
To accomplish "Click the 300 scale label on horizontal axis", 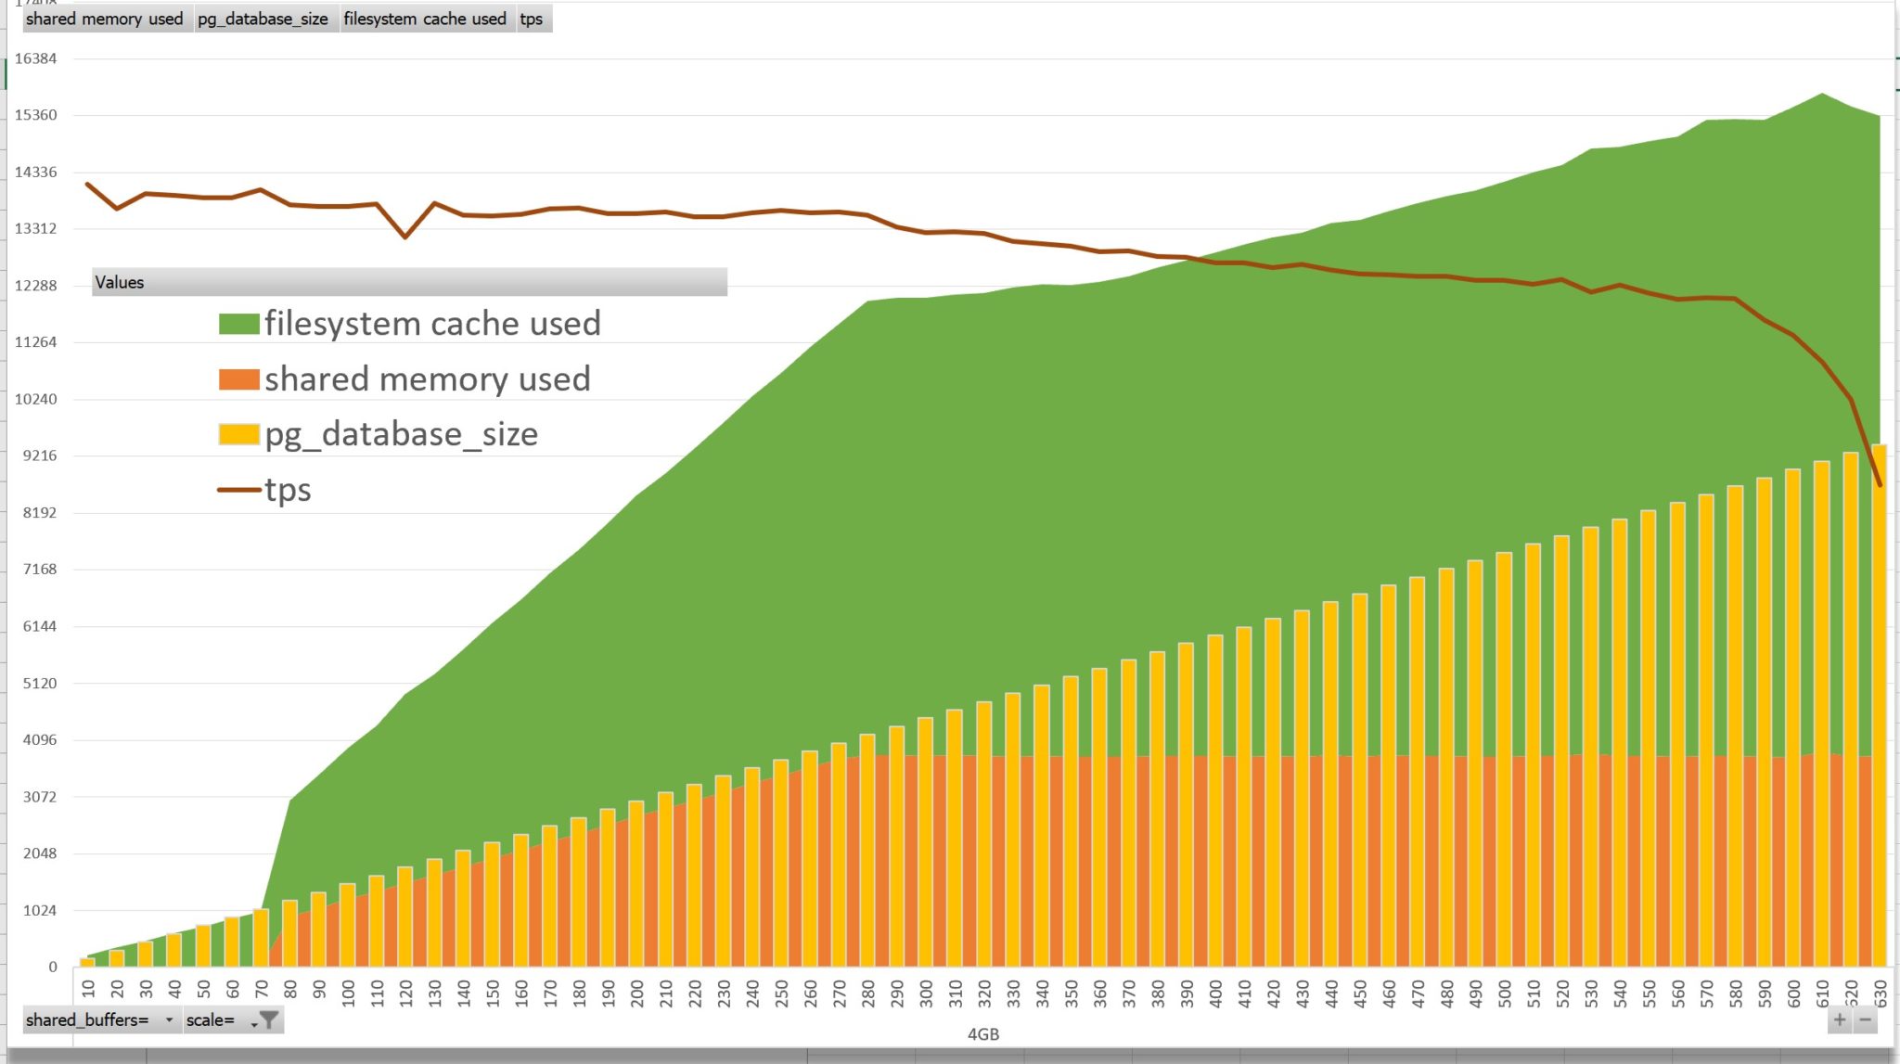I will (926, 994).
